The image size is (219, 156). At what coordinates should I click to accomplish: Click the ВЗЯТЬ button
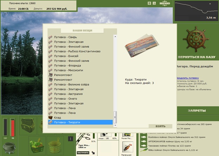[161, 126]
